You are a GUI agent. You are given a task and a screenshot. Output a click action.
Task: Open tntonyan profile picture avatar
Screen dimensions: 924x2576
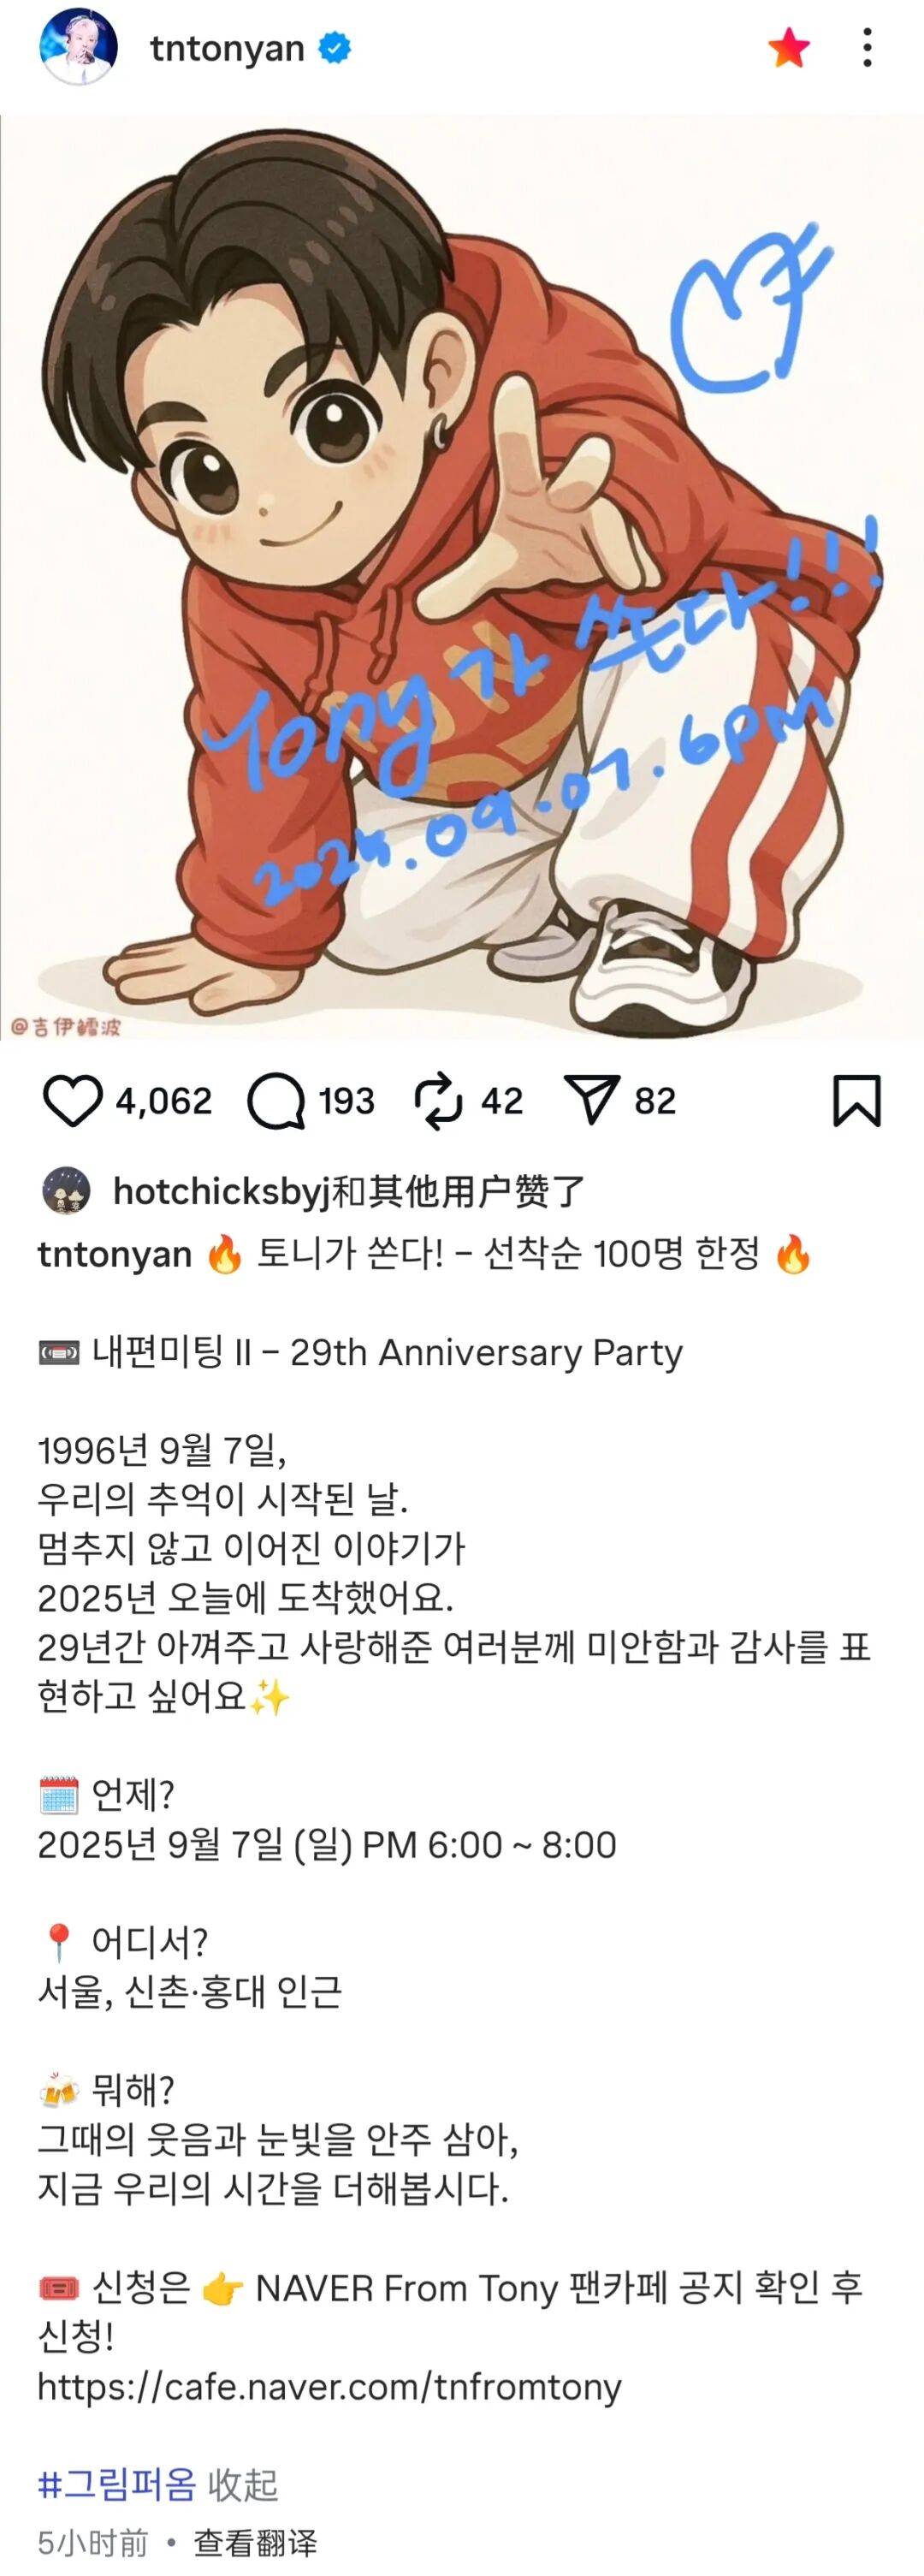pos(79,47)
